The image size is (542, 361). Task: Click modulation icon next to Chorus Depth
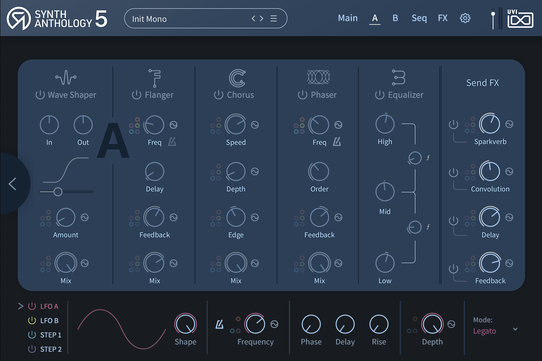[x=255, y=171]
